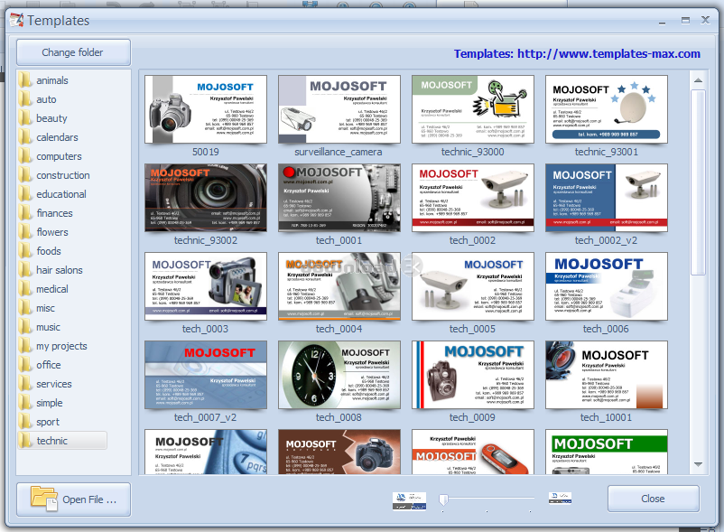Maximize the Templates window
The width and height of the screenshot is (724, 532).
point(685,20)
